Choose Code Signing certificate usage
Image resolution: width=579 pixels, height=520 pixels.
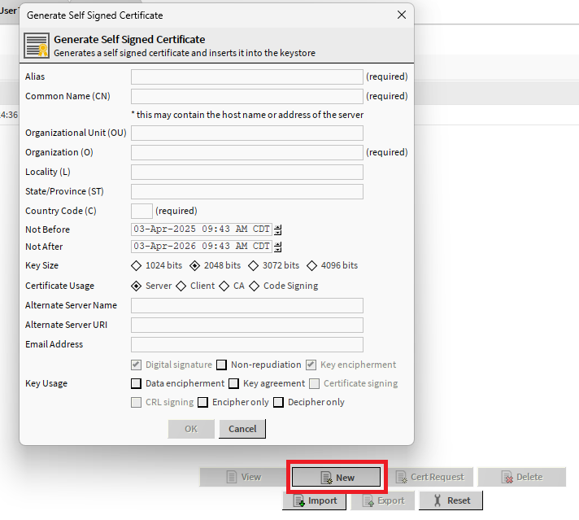tap(255, 286)
